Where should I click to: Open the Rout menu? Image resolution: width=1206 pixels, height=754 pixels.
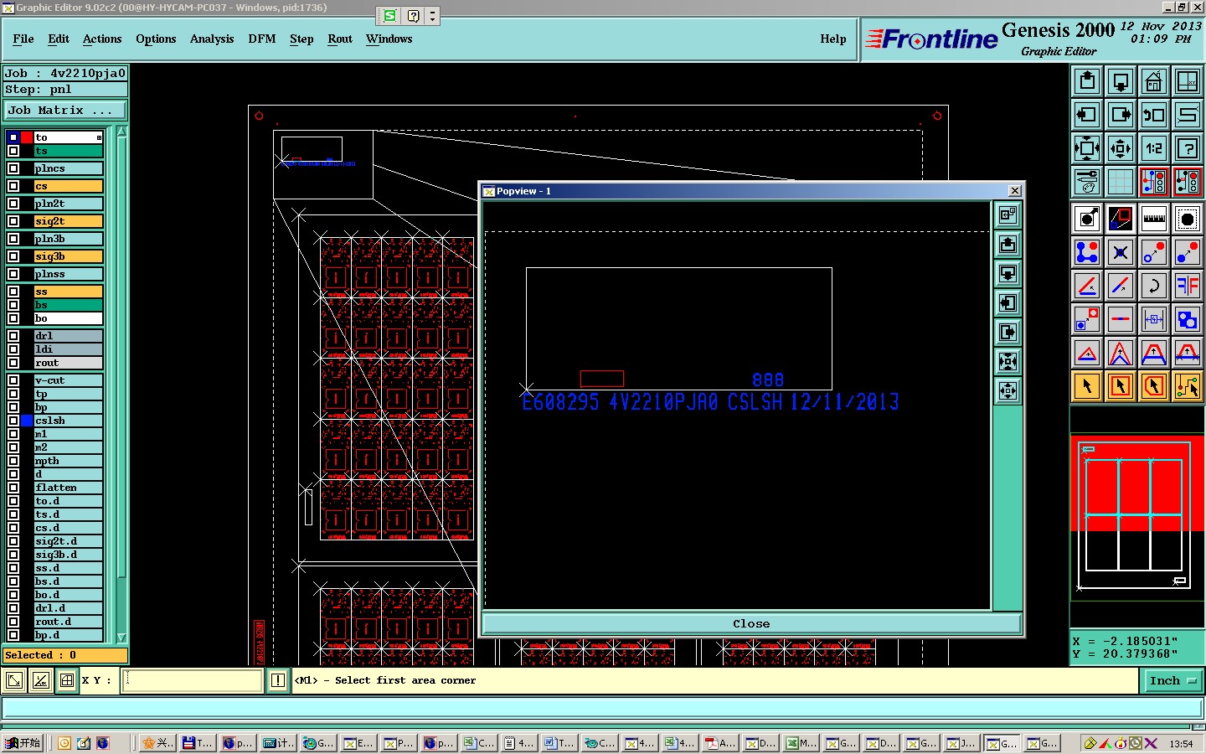tap(340, 39)
